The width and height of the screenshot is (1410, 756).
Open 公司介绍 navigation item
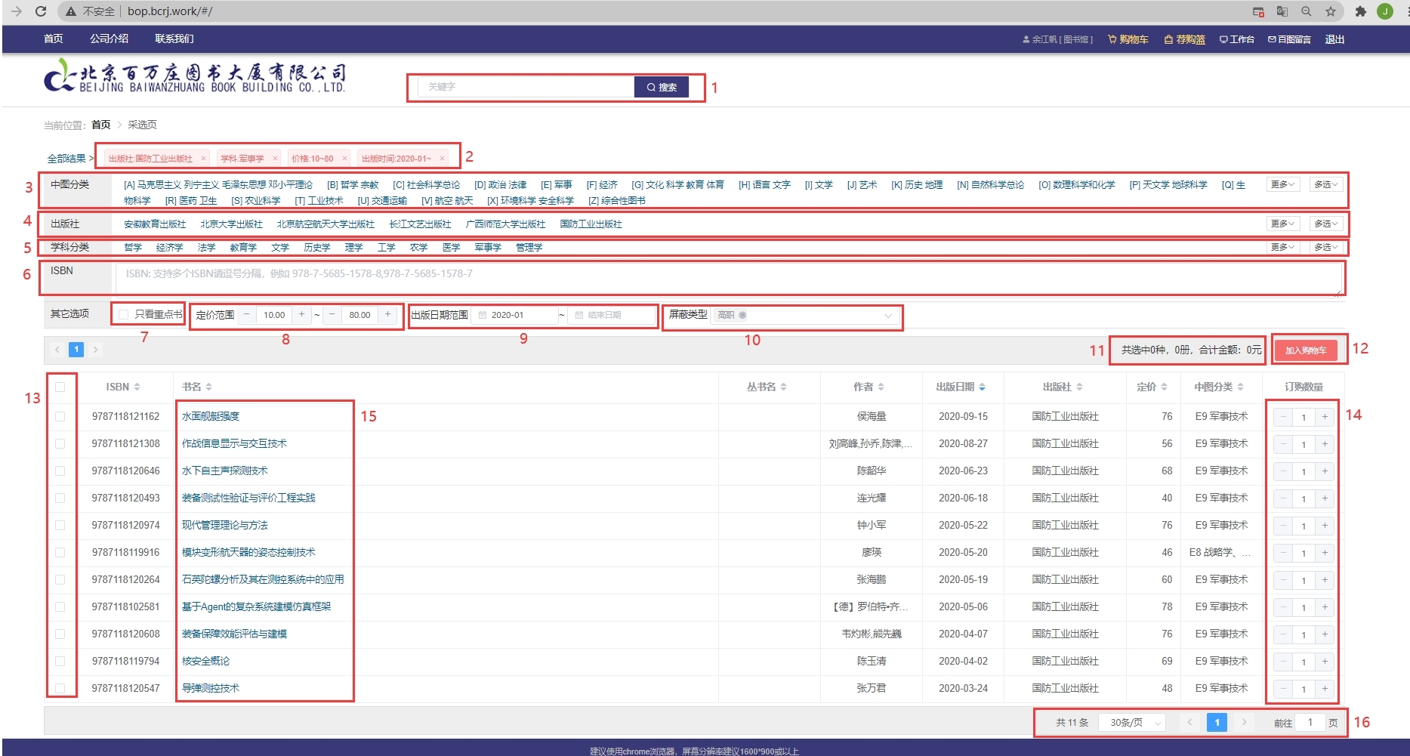[x=110, y=39]
